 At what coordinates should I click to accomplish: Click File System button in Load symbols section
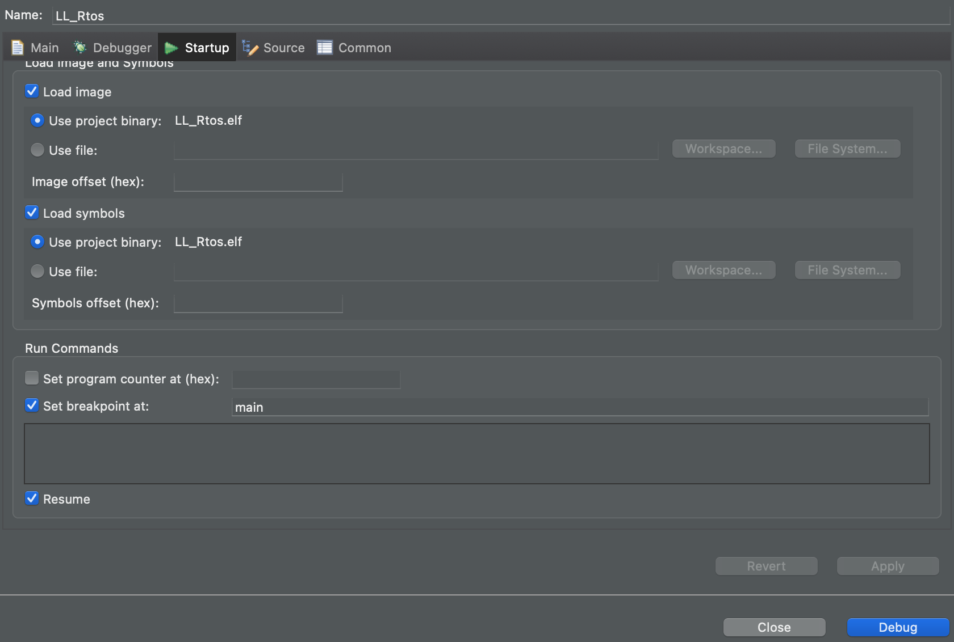click(x=848, y=270)
